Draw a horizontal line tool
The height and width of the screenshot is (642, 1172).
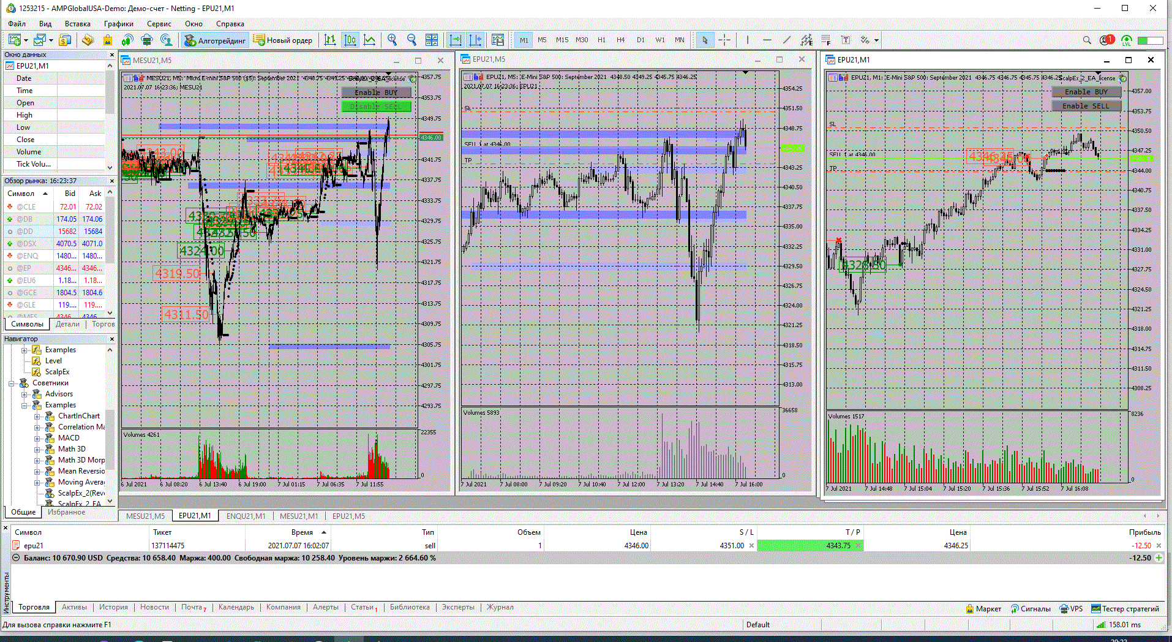767,40
